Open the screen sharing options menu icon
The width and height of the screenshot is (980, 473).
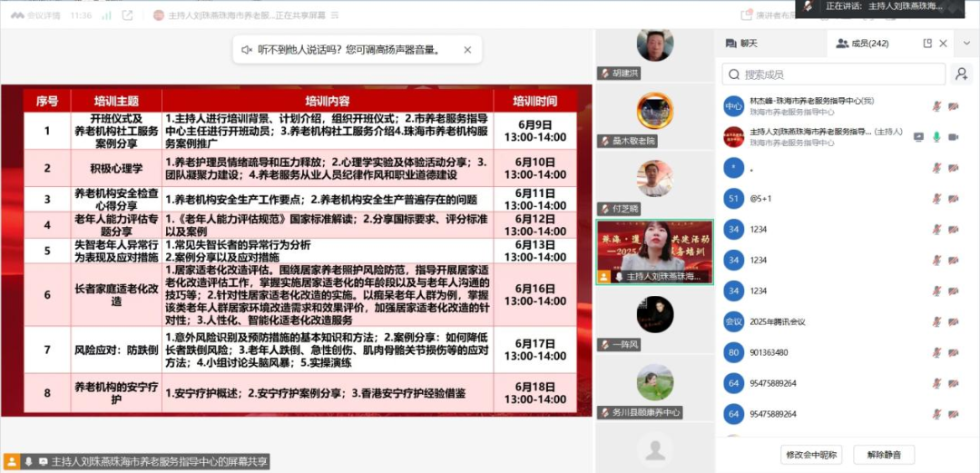coord(334,15)
